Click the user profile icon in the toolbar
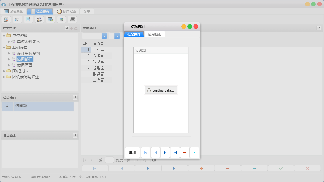 pos(39,20)
